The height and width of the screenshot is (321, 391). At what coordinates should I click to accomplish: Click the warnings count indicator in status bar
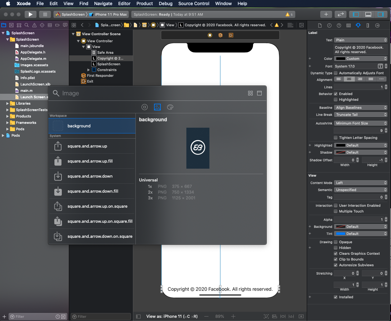point(289,14)
